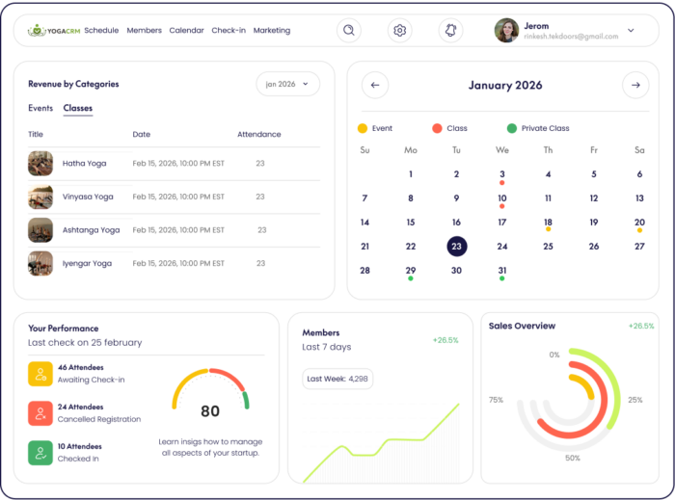Click the Sales Overview radial chart

pos(569,400)
